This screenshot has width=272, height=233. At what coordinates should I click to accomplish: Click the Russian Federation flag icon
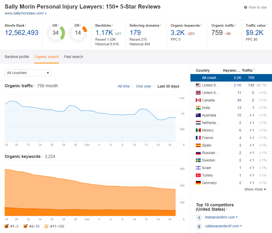(198, 153)
